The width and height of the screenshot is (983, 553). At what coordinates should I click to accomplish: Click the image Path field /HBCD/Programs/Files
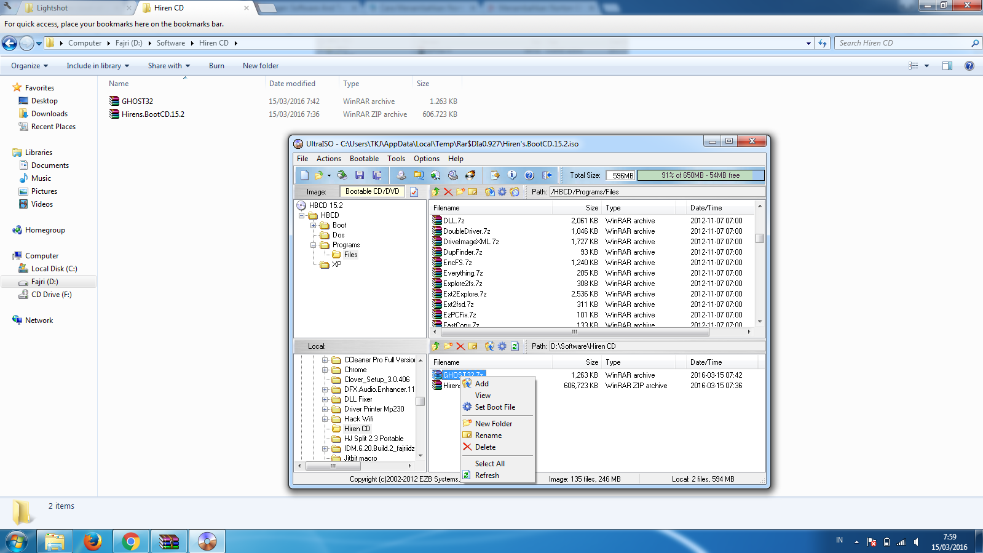tap(657, 192)
